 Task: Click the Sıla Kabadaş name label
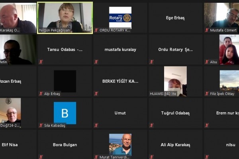coord(55,125)
